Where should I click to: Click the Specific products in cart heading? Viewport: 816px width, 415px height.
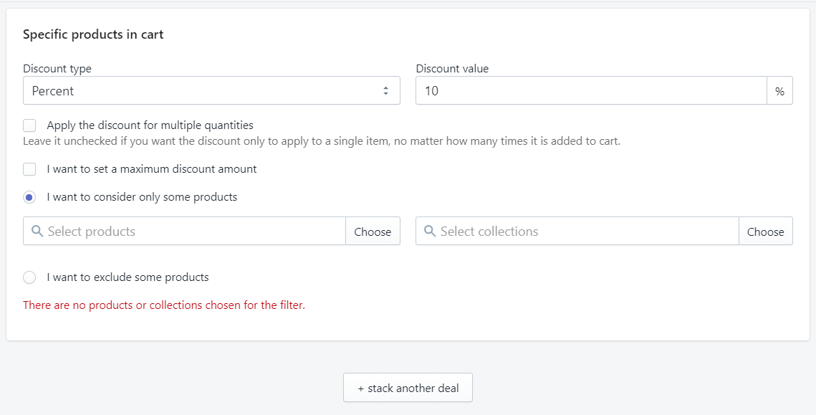tap(93, 34)
